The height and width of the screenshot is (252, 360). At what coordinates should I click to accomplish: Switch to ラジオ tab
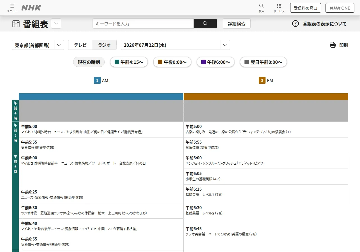(104, 45)
